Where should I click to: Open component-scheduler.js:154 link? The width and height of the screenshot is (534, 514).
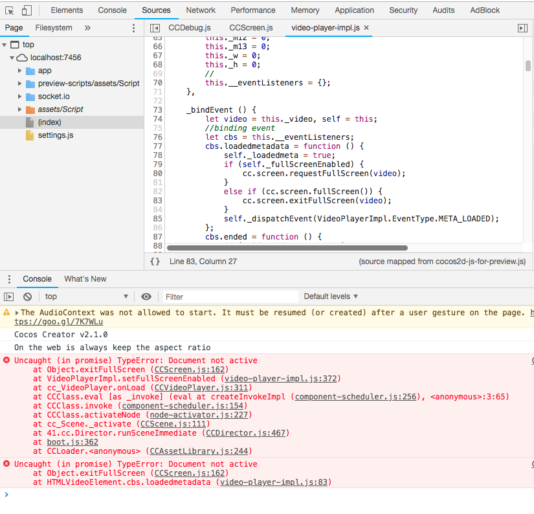pyautogui.click(x=183, y=406)
